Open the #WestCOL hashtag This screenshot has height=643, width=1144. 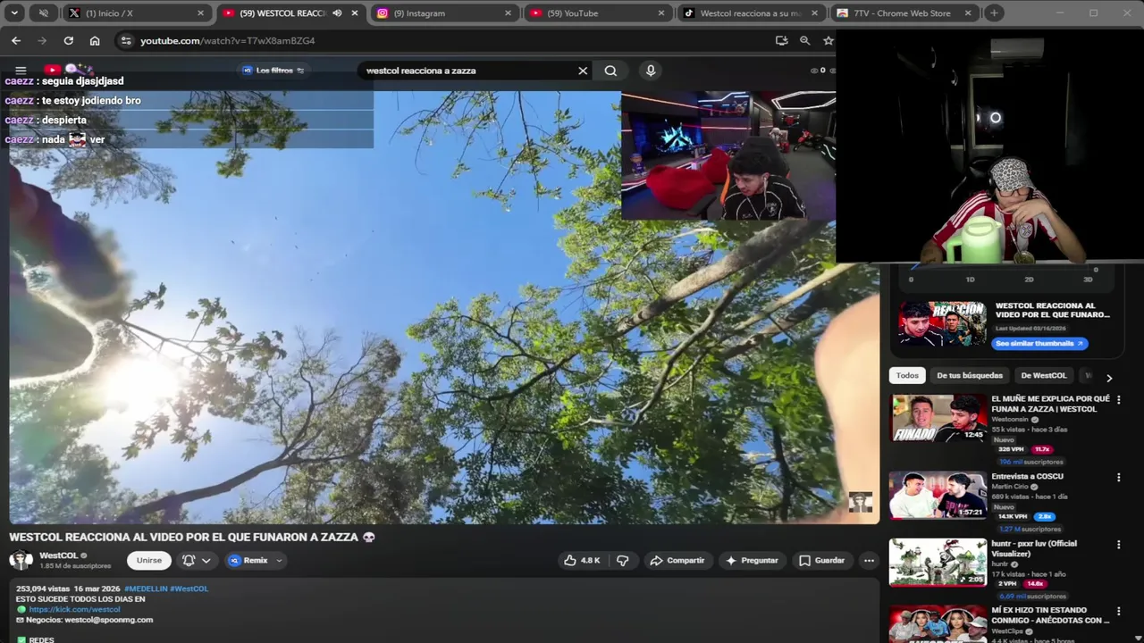pyautogui.click(x=189, y=589)
